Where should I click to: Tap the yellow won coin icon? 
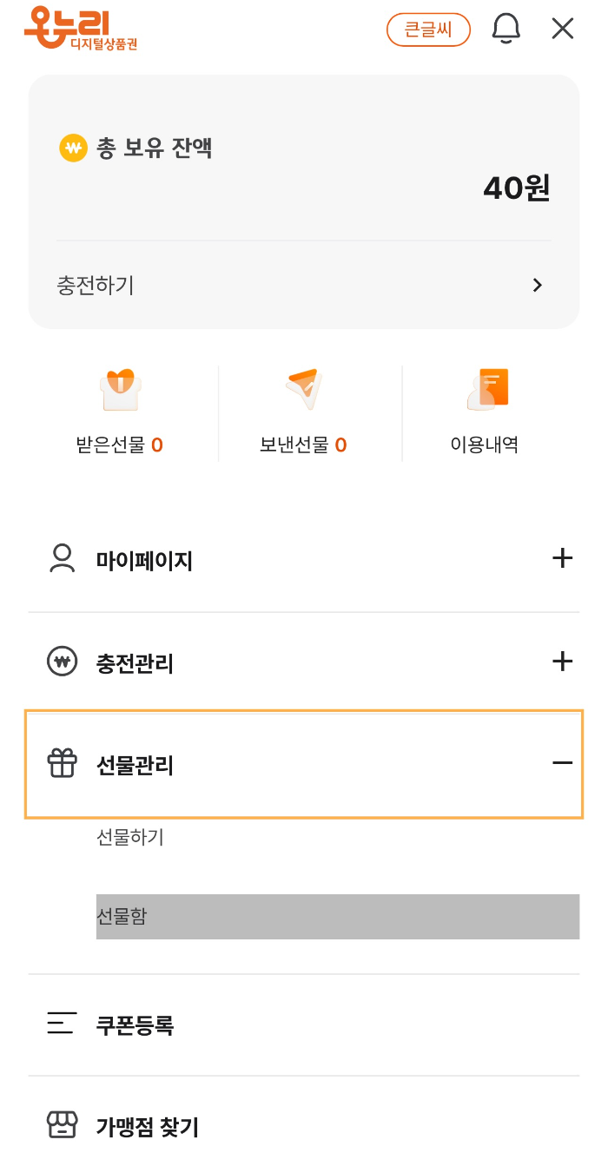[x=73, y=148]
